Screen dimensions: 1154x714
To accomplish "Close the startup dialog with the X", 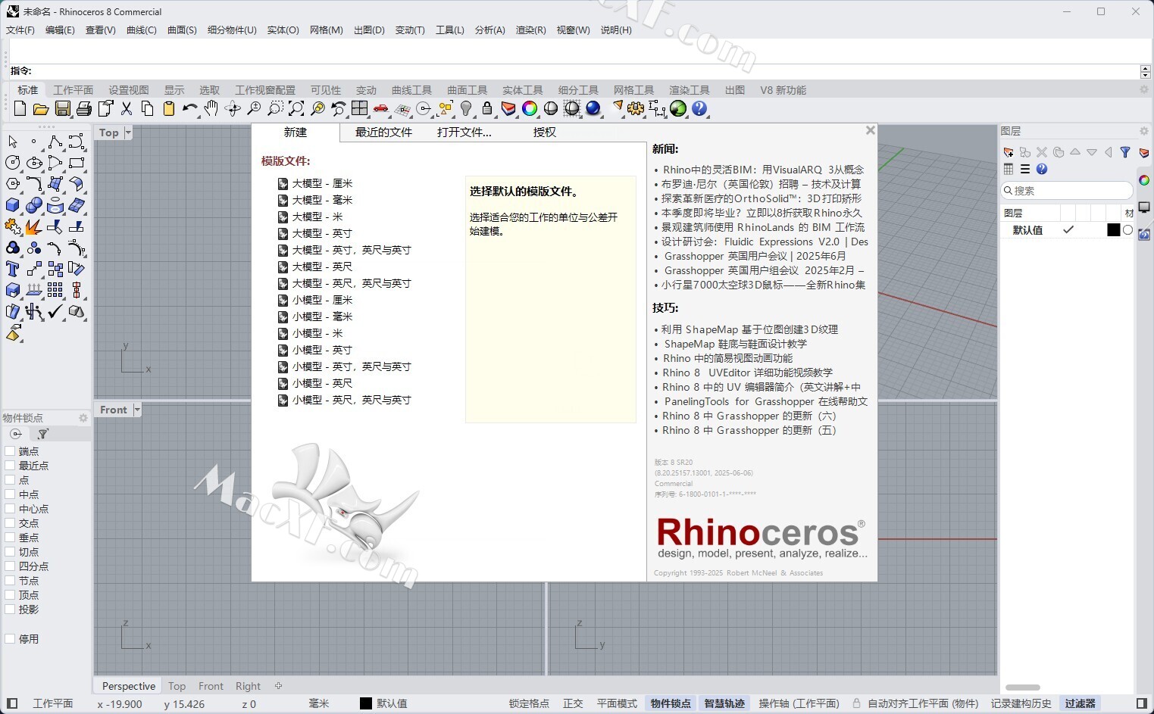I will click(x=871, y=130).
